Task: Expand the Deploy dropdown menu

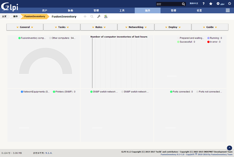Action: 173,27
